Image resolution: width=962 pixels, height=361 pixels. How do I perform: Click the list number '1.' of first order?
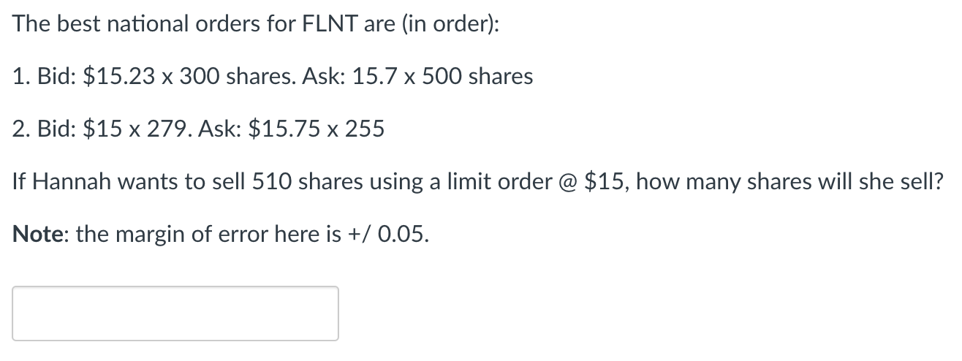pyautogui.click(x=21, y=76)
